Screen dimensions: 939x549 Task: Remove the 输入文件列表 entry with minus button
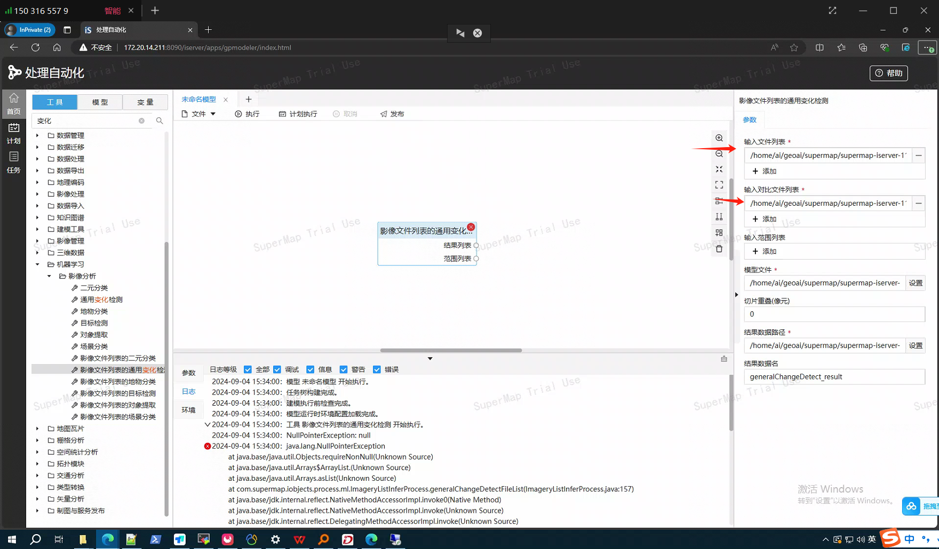pos(919,156)
